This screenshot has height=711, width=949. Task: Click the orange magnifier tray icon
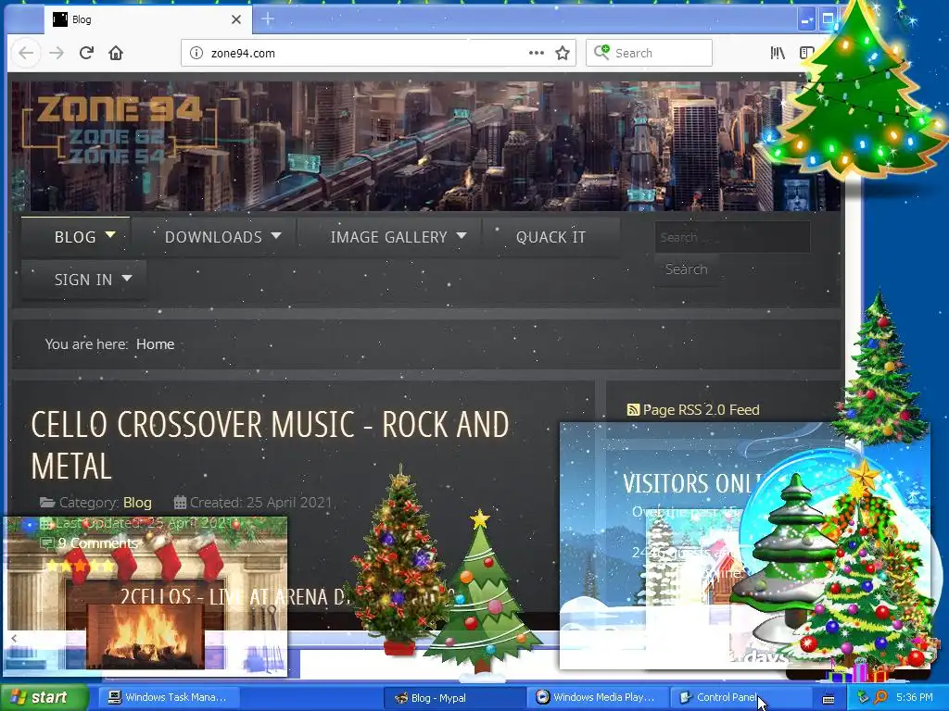tap(880, 697)
